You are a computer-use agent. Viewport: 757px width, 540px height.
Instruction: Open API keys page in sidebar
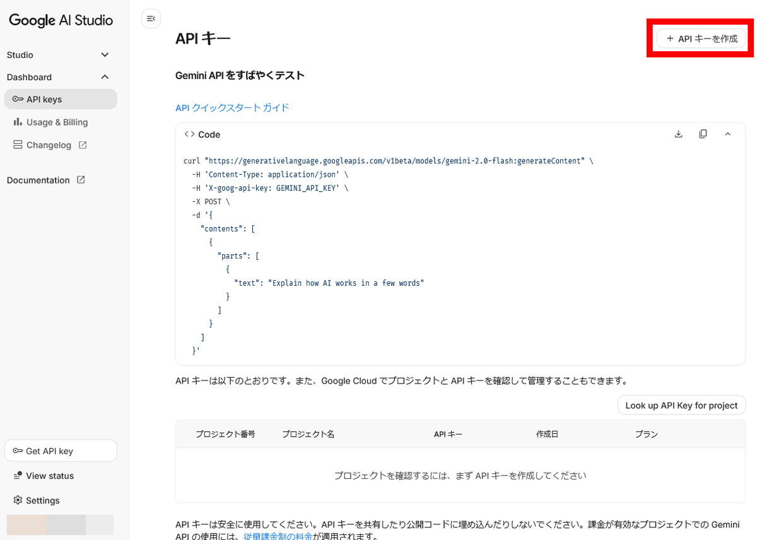coord(44,99)
